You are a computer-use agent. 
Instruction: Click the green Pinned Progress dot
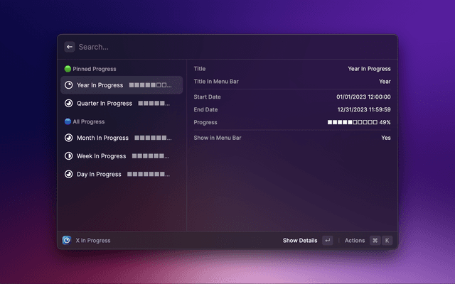tap(68, 69)
